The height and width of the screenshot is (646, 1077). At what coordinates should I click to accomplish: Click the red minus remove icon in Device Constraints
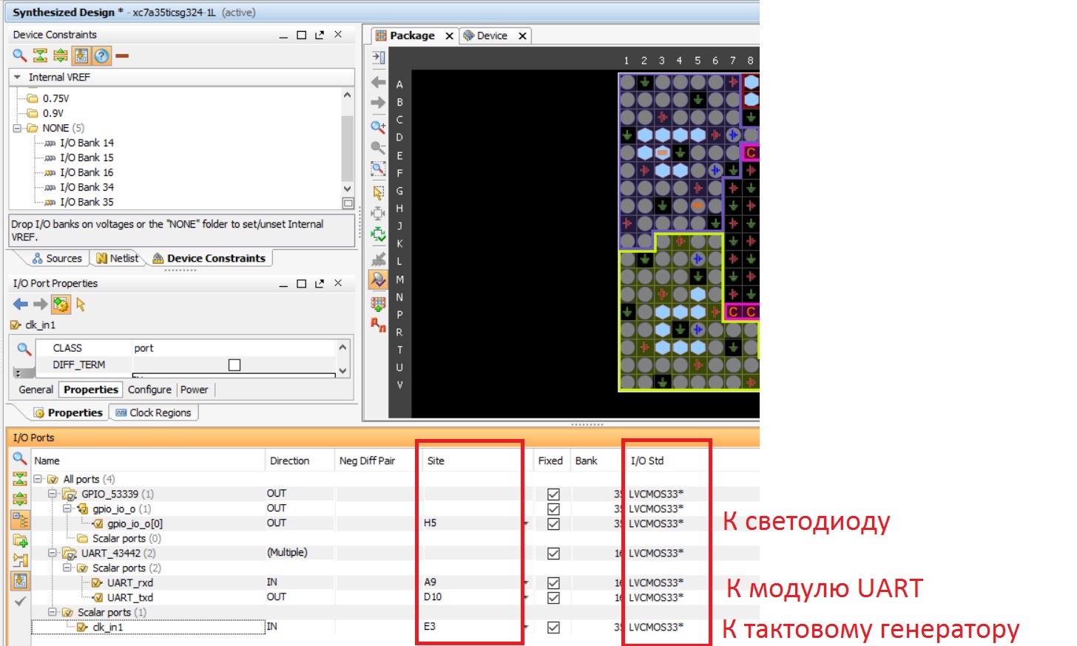tap(122, 55)
